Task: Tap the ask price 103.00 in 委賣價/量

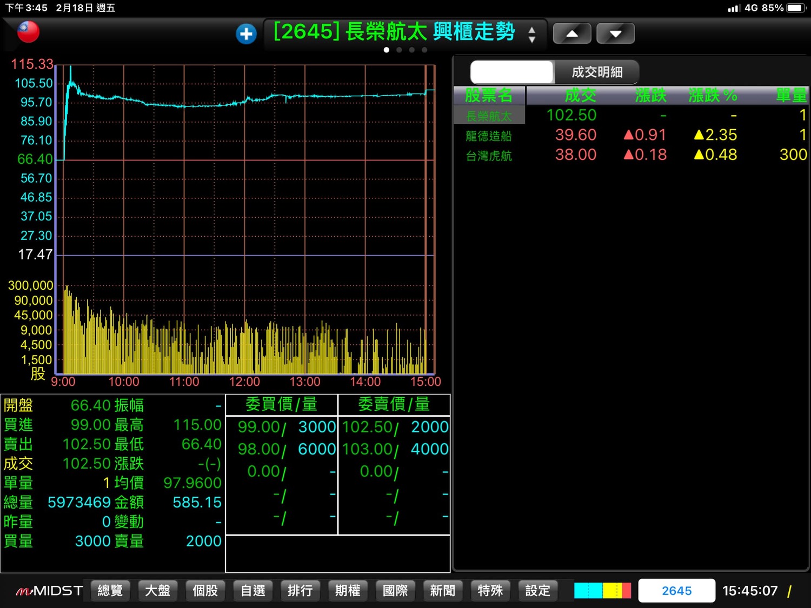Action: [368, 449]
